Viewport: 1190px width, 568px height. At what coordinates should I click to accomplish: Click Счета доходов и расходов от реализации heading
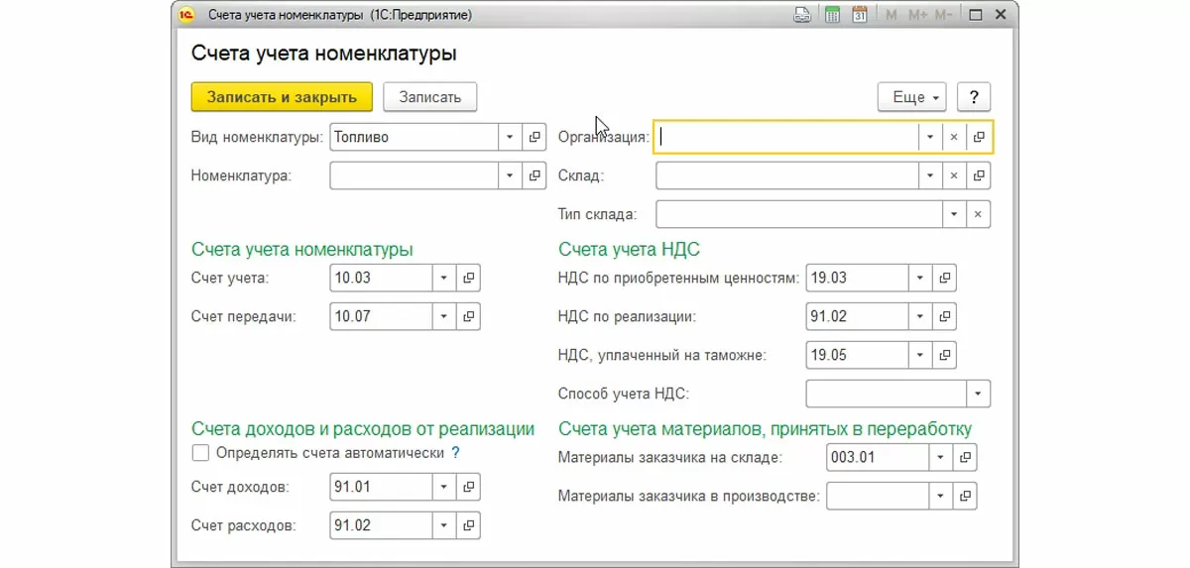pyautogui.click(x=363, y=429)
